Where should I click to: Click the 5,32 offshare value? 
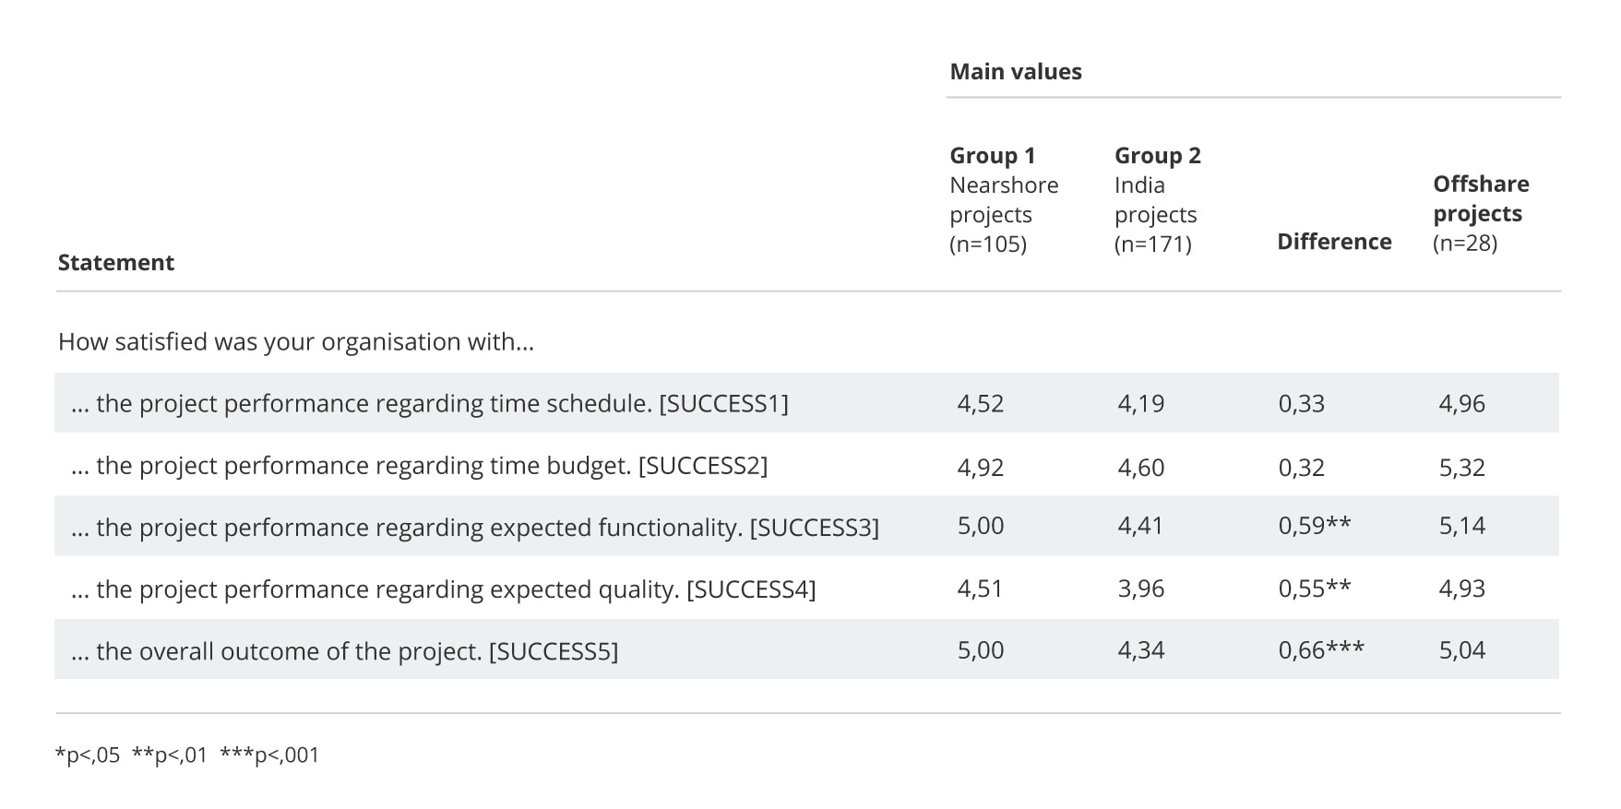[x=1461, y=468]
